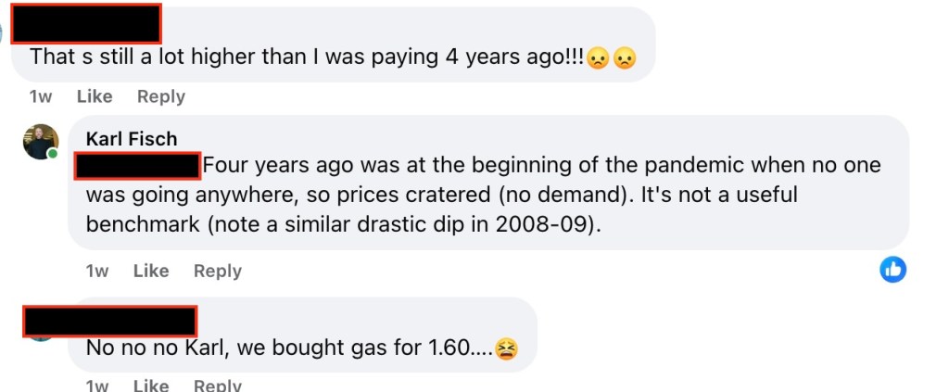The image size is (949, 392).
Task: Like Karl Fisch's pandemic reply
Action: (x=151, y=271)
